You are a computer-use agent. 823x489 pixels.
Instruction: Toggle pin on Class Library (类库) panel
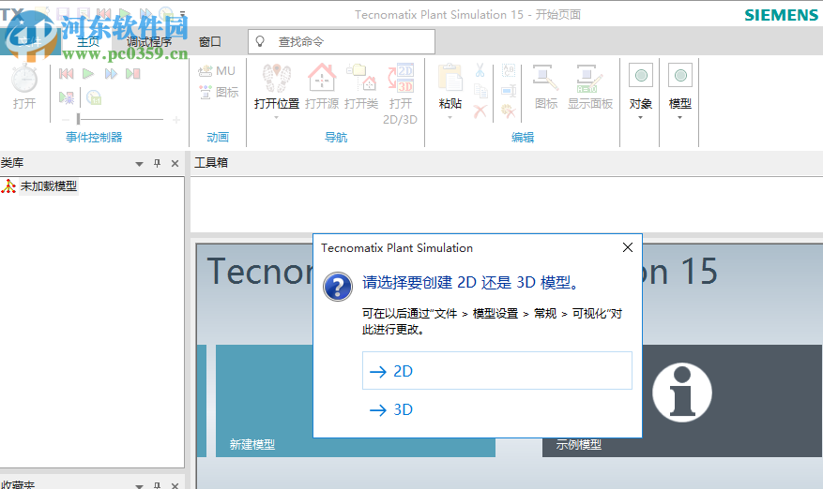click(157, 164)
